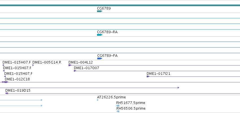240x113 pixels.
Task: Click the lone purple arrowhead above DME1-019D15 track
Action: coord(178,88)
